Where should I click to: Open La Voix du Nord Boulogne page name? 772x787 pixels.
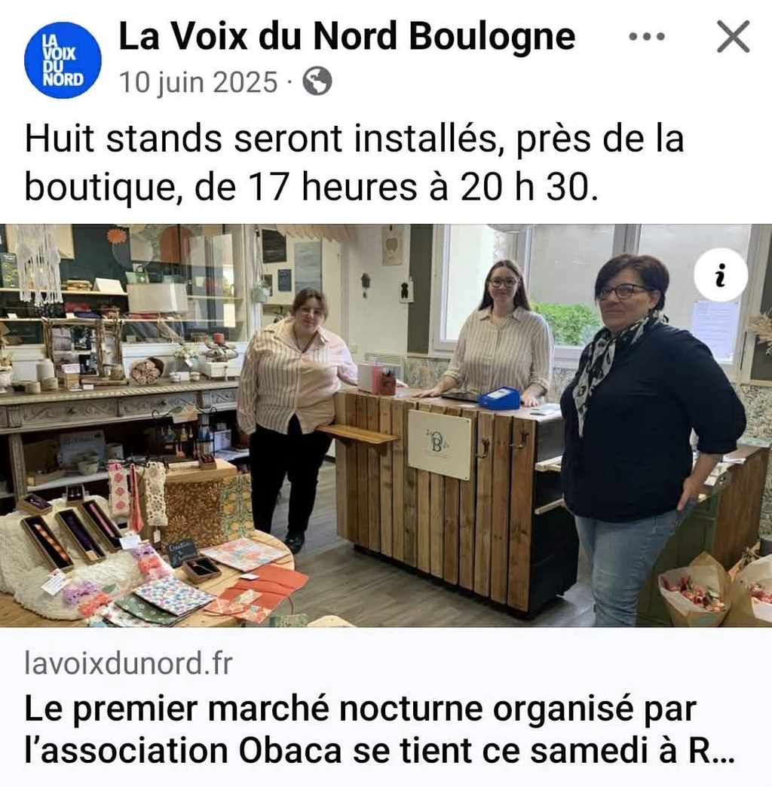tap(347, 36)
